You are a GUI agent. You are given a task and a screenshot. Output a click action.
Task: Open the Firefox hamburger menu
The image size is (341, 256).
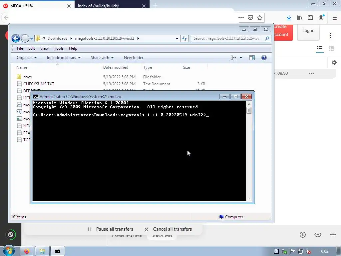(x=335, y=18)
